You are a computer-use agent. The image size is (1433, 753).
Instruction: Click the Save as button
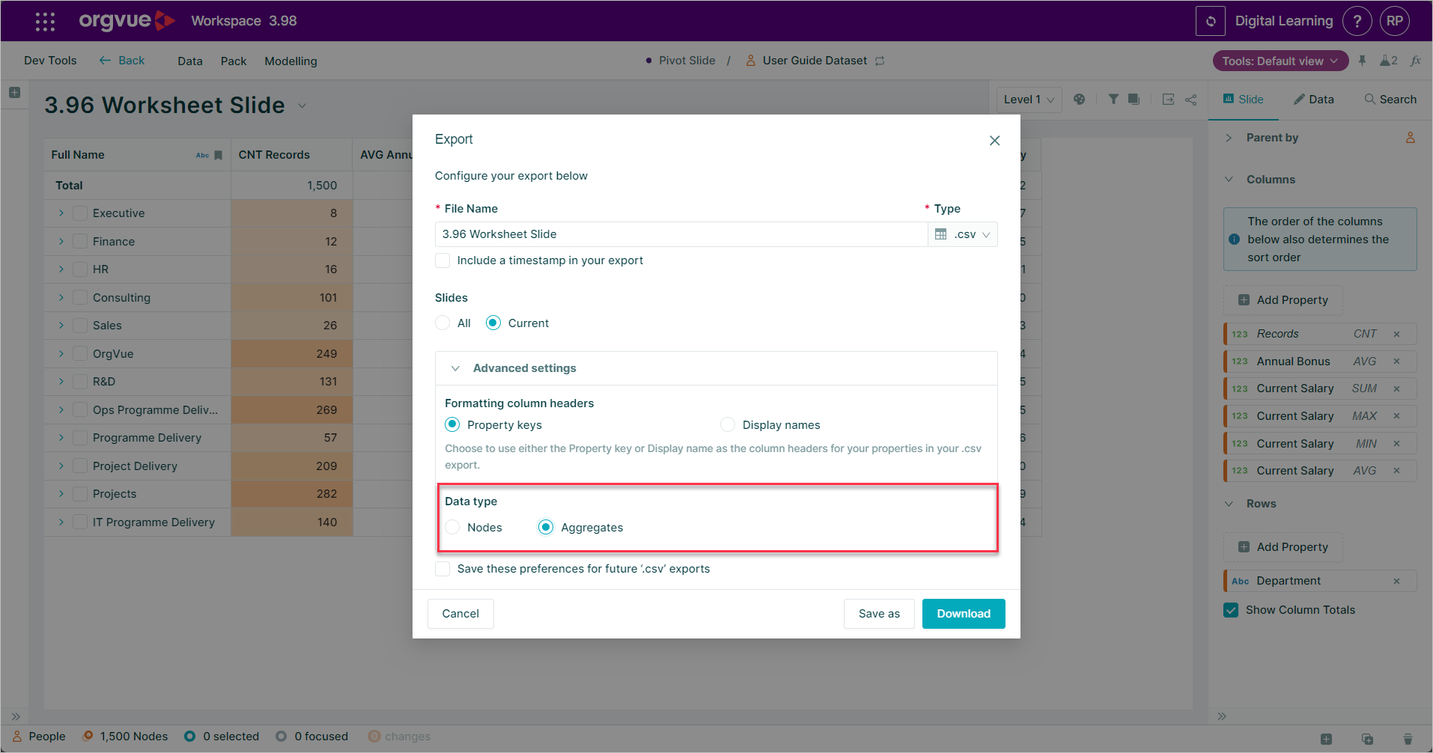(x=879, y=614)
